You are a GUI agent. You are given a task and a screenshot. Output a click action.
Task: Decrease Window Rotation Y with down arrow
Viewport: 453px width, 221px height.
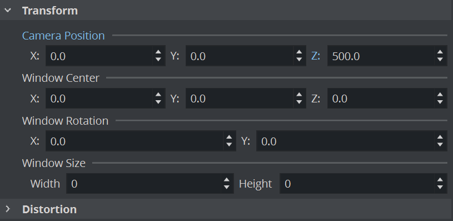[x=440, y=144]
